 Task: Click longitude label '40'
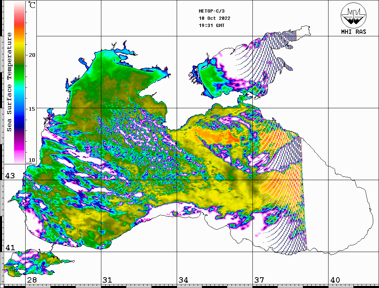335,280
